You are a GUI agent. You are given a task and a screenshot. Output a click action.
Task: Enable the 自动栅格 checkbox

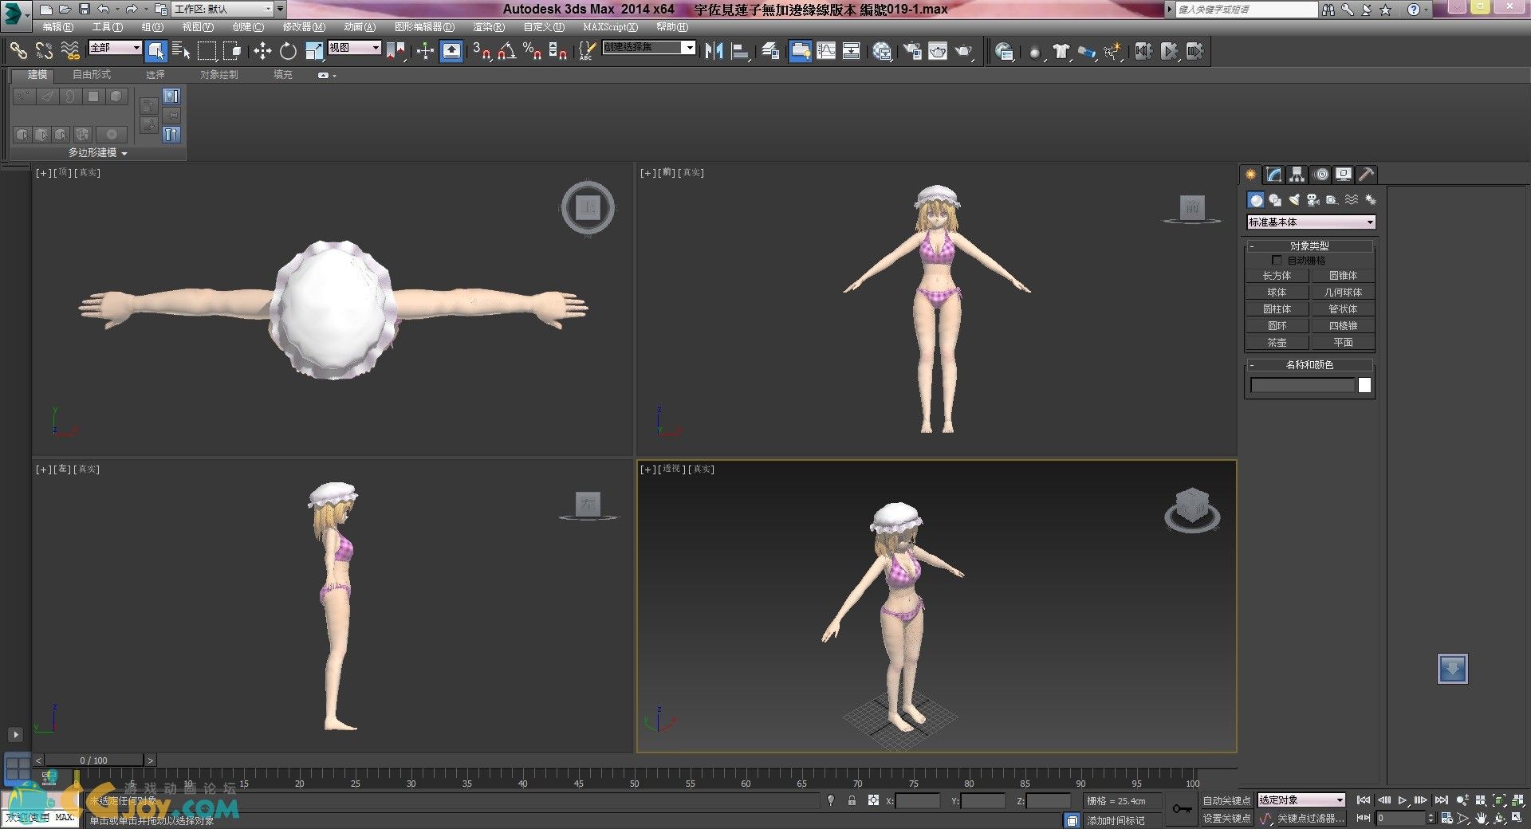[x=1277, y=261]
